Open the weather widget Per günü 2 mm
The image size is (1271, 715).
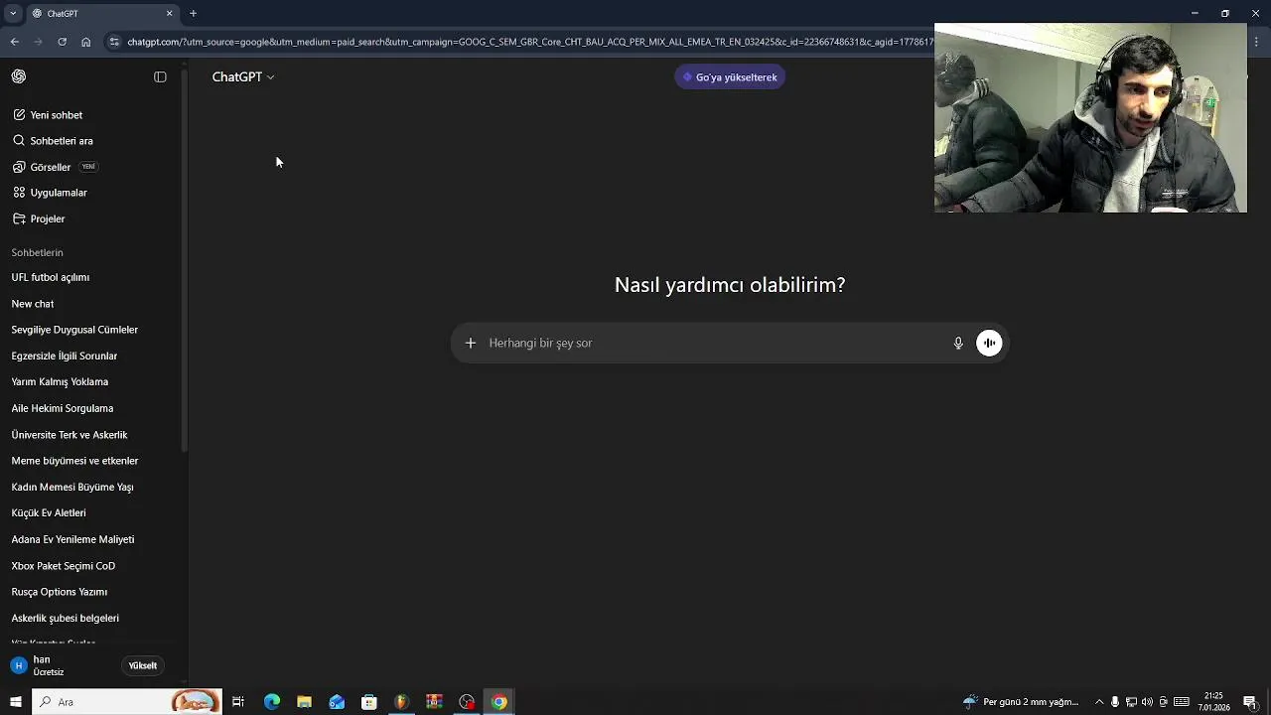[x=1021, y=702]
